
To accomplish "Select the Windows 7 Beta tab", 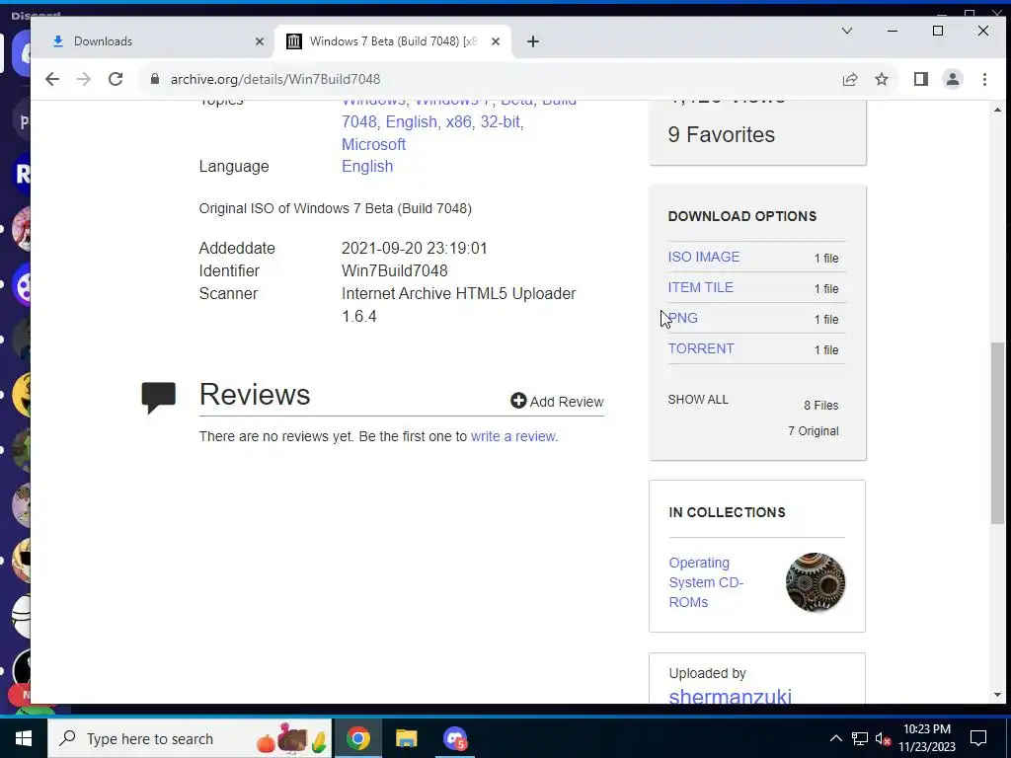I will pos(393,41).
